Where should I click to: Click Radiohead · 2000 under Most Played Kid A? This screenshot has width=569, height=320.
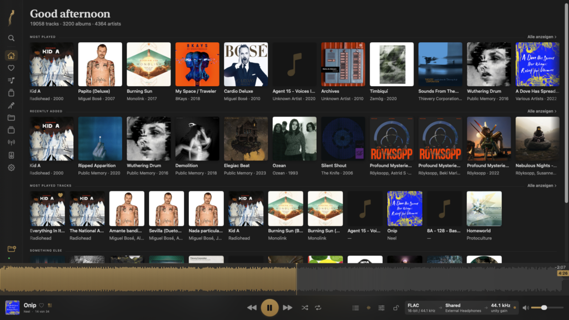click(x=47, y=99)
